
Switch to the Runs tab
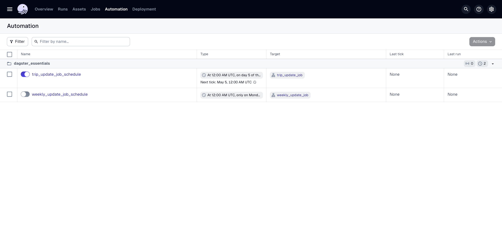(63, 9)
